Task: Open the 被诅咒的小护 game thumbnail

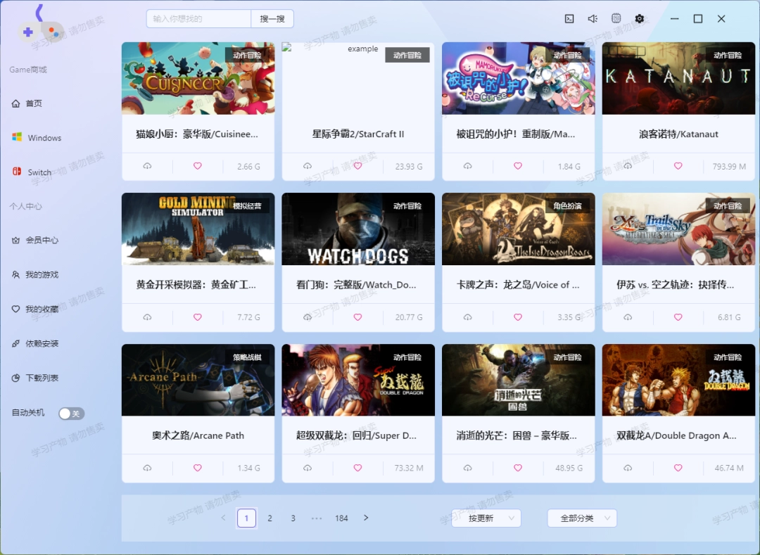Action: tap(518, 78)
